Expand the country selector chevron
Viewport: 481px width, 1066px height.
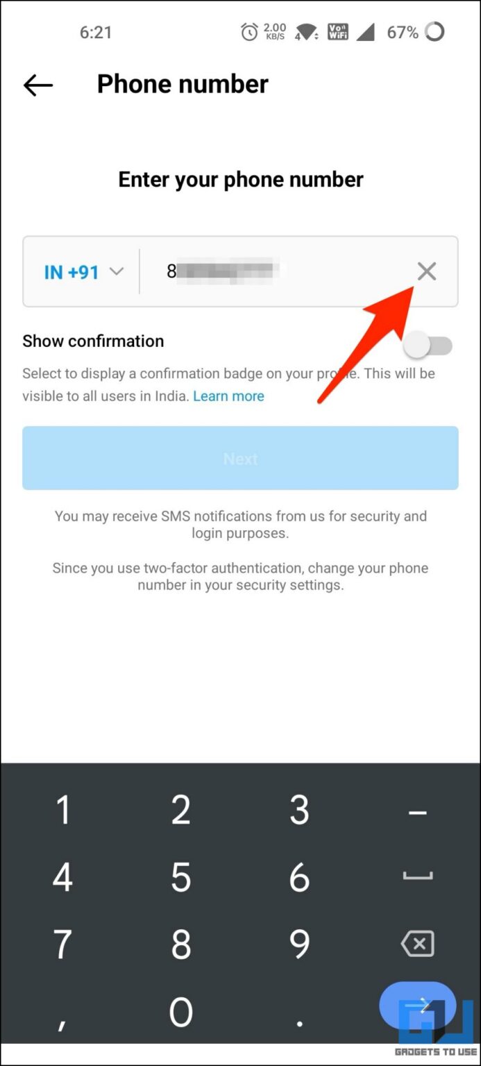click(116, 272)
